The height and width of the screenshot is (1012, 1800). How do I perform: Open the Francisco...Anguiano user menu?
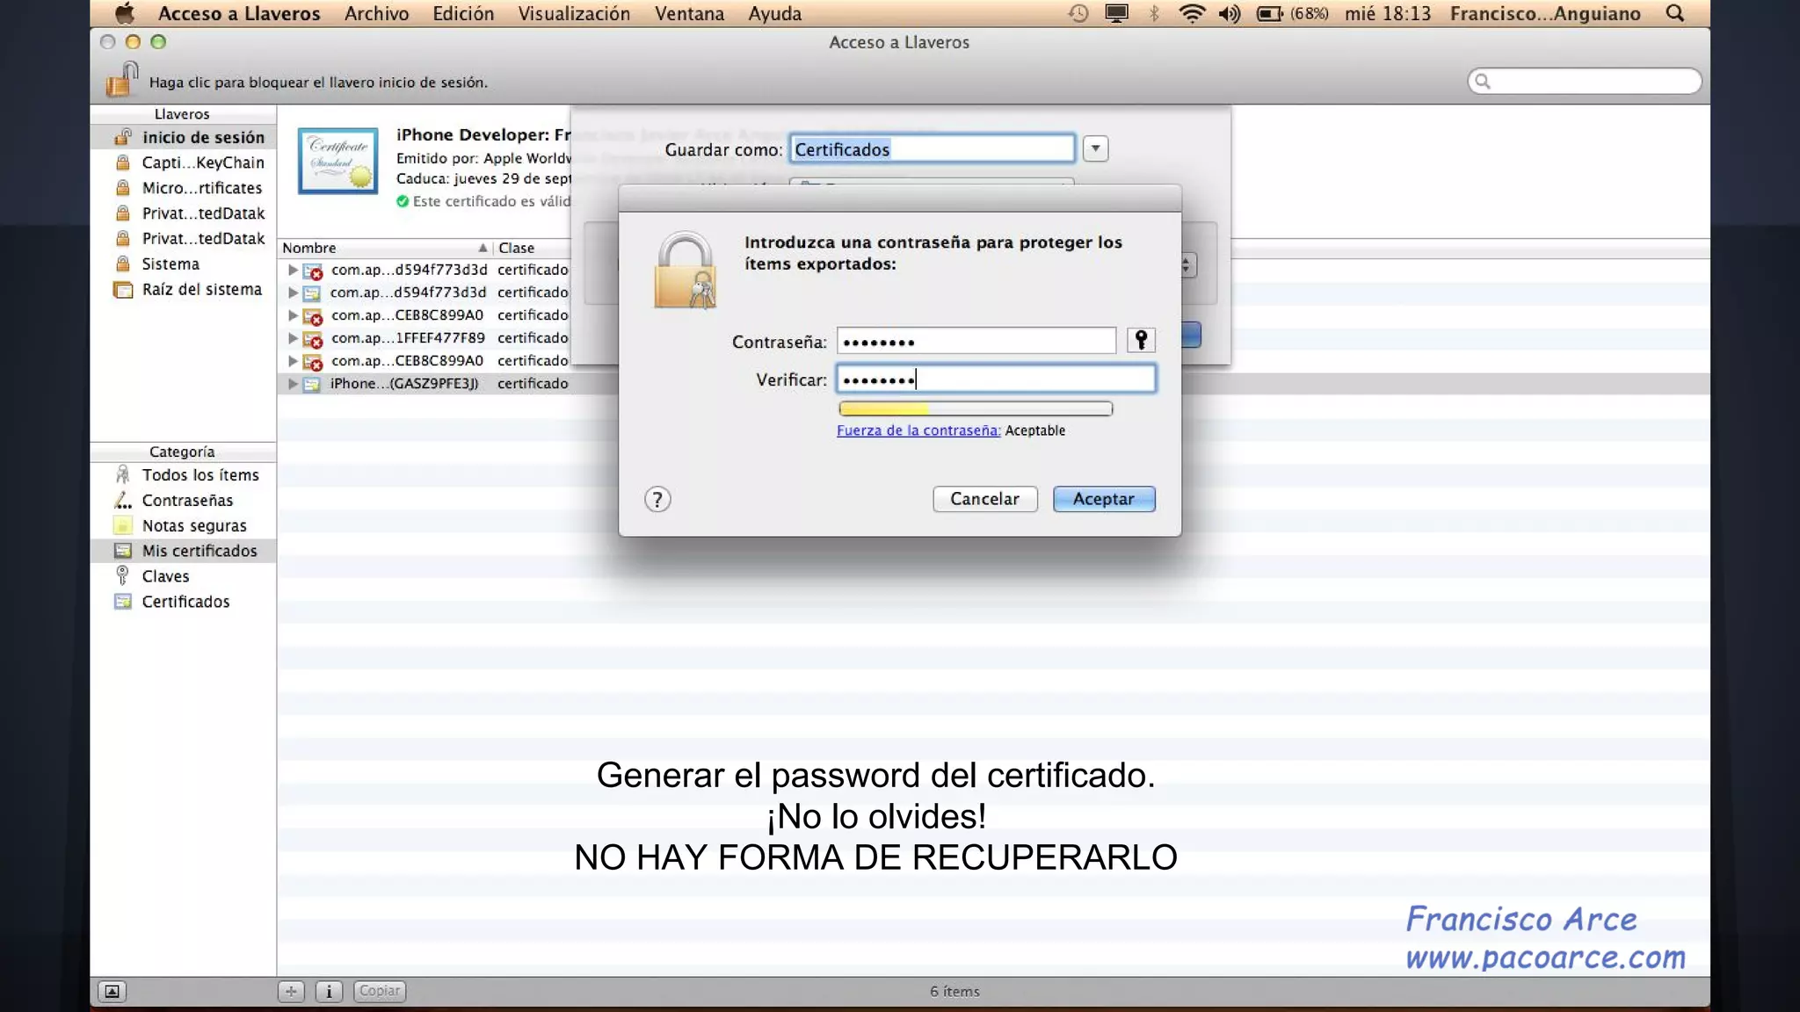pyautogui.click(x=1545, y=13)
